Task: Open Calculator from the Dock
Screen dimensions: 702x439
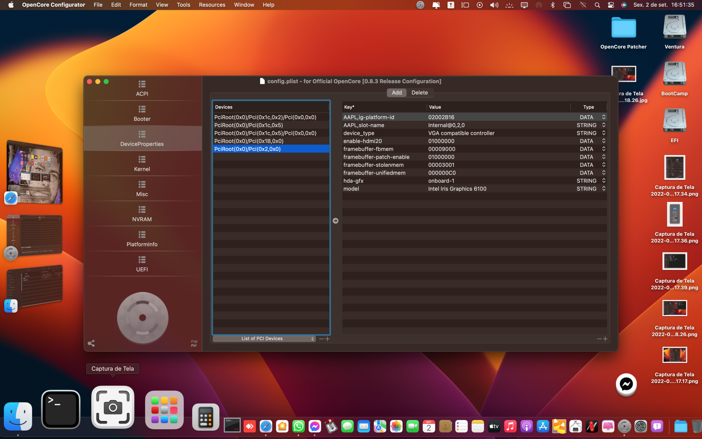Action: point(206,417)
